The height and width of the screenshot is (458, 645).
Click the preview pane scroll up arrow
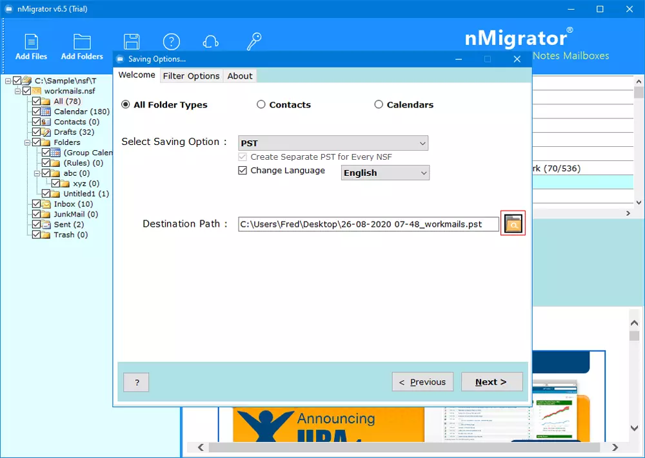coord(634,323)
